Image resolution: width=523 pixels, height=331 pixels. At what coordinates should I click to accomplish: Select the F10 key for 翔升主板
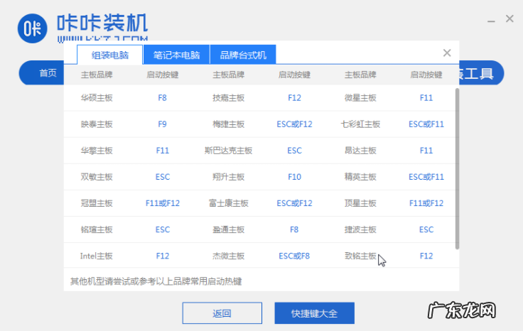294,177
